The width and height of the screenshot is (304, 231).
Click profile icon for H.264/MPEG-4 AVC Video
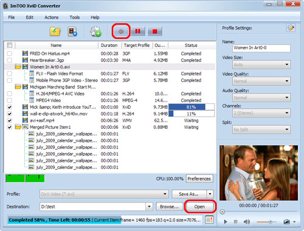pos(32,94)
